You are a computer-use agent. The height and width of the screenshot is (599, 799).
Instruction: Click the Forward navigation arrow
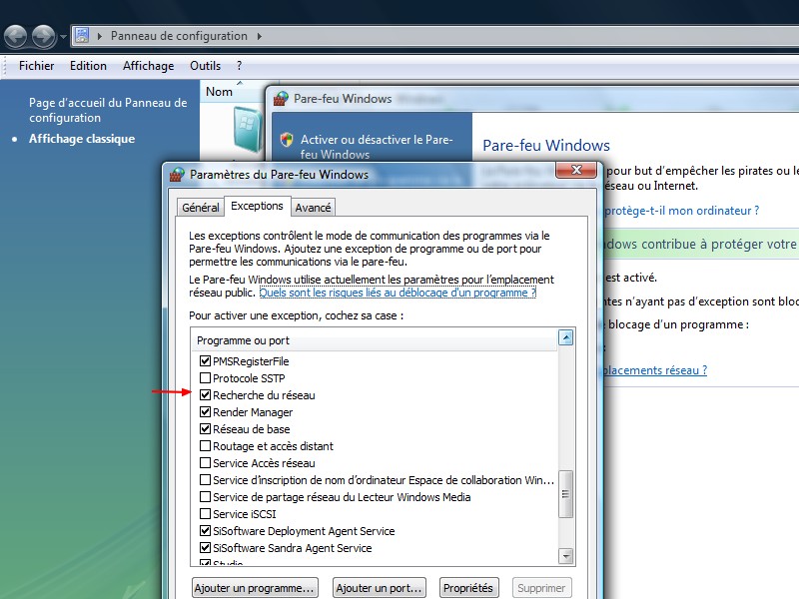43,36
